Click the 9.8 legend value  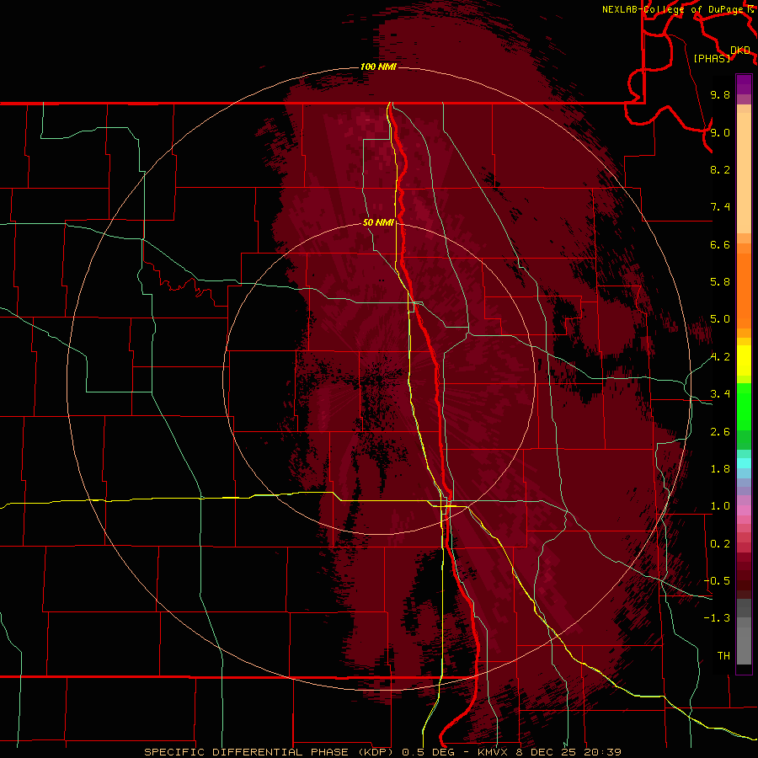(x=720, y=94)
